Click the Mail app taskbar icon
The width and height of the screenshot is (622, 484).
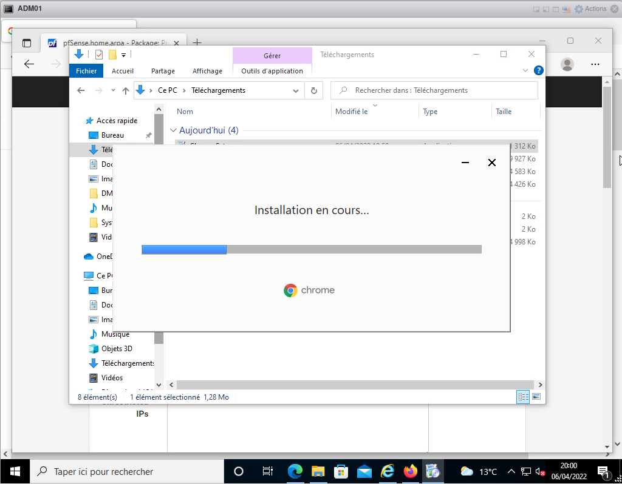coord(364,471)
